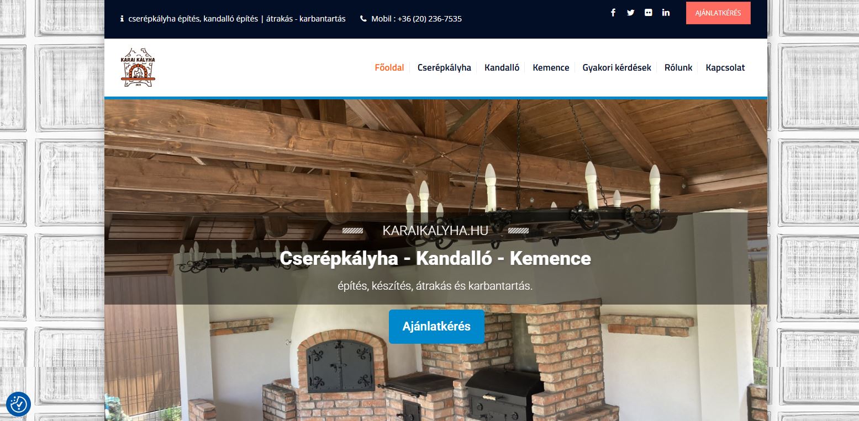This screenshot has width=859, height=421.
Task: Click the Cserépkályha - Kandalló - Kemence headline
Action: 435,258
